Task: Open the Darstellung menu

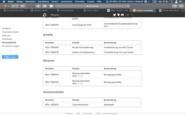Action: point(43,2)
